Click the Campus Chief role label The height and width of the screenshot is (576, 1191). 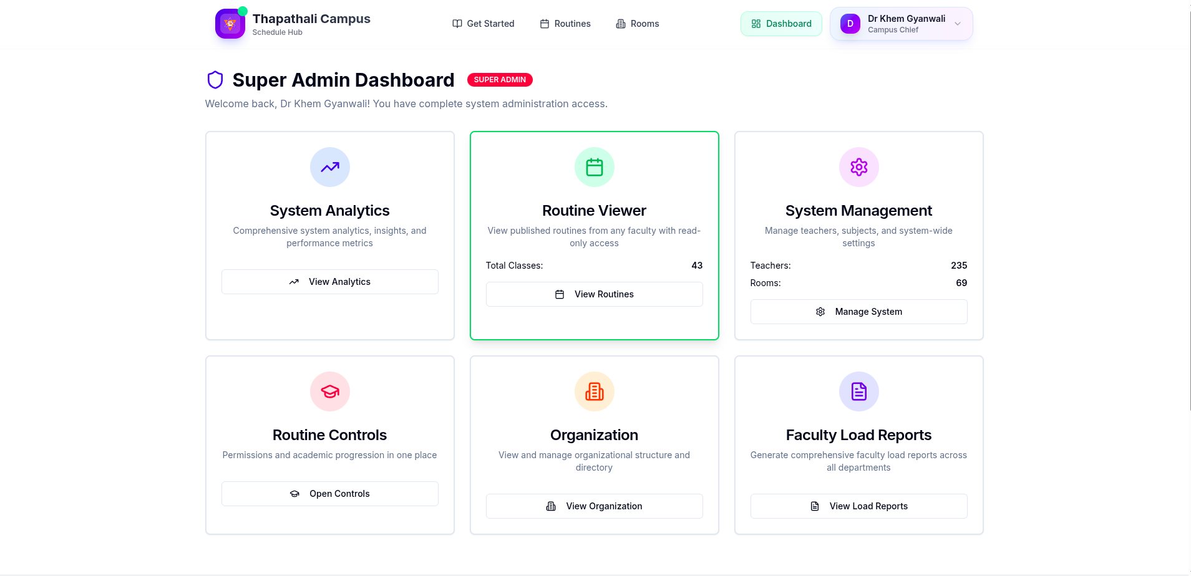[893, 30]
